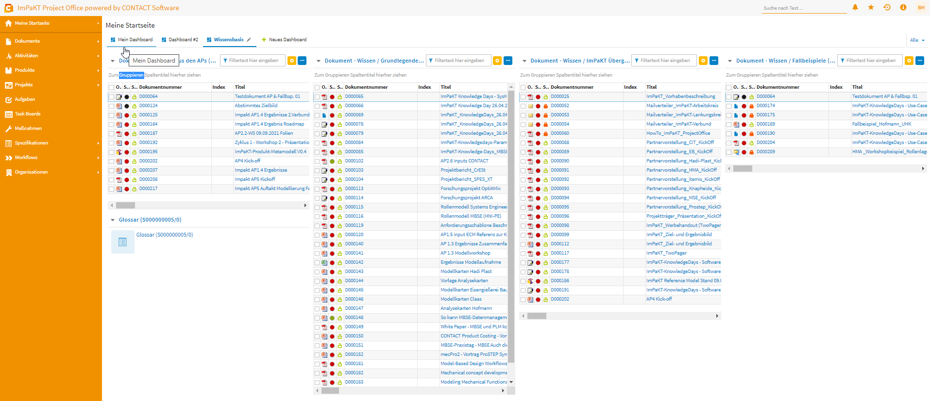This screenshot has height=401, width=930.
Task: Open gear settings of the Grundlegende panel
Action: (x=497, y=61)
